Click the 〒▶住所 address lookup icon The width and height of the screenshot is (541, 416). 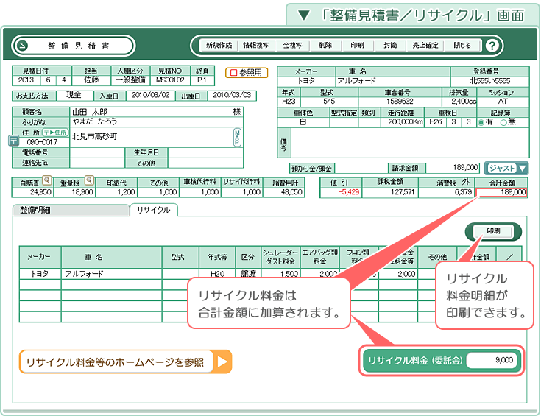pyautogui.click(x=55, y=133)
